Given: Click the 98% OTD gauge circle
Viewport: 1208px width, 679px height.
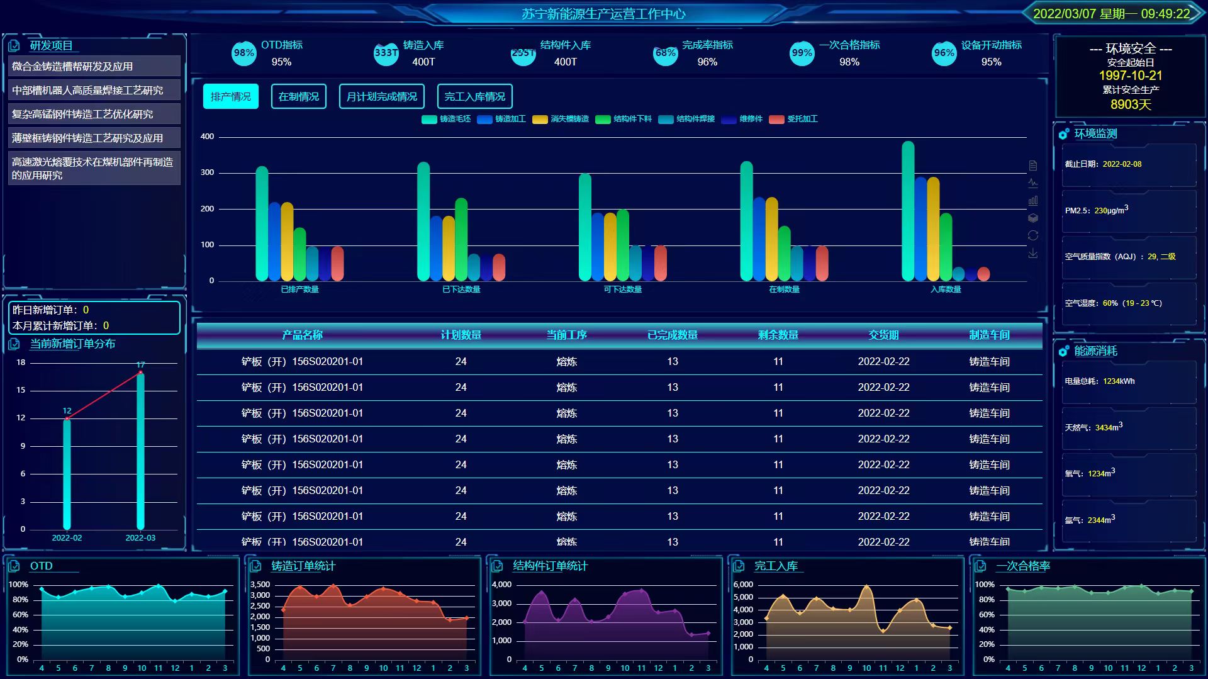Looking at the screenshot, I should 244,53.
